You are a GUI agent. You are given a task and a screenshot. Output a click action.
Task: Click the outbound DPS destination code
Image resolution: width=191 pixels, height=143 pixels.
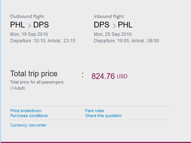[x=41, y=25]
